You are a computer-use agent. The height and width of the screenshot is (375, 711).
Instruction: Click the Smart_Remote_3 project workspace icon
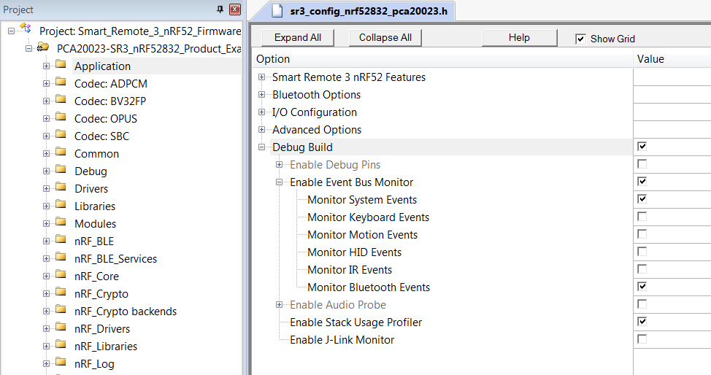(26, 29)
